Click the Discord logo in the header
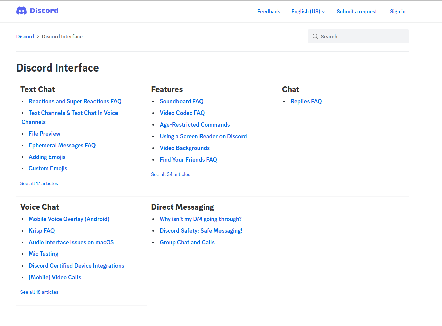The height and width of the screenshot is (326, 442). [37, 11]
